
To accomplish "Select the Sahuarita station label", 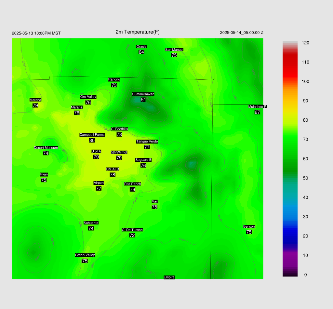I will (91, 223).
